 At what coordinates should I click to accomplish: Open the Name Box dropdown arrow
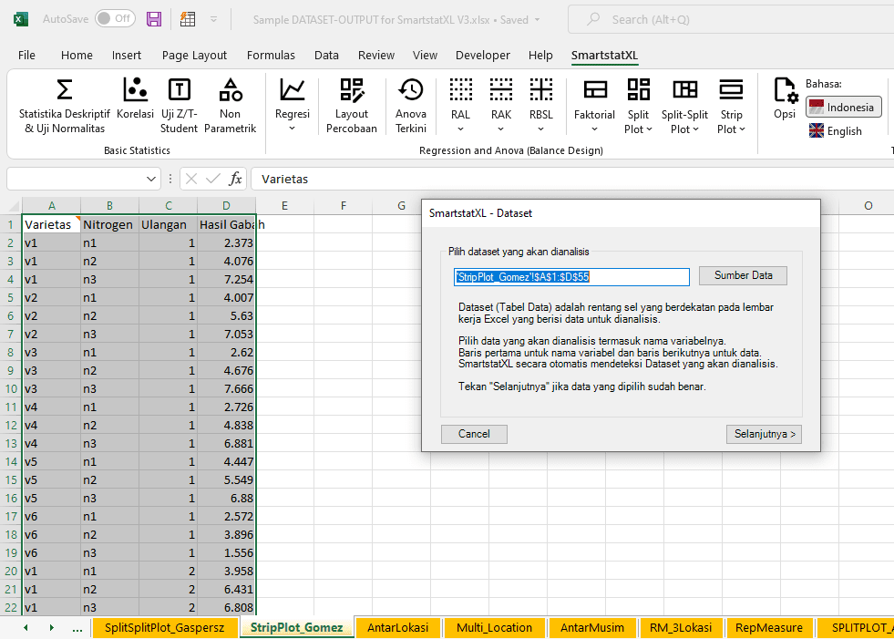click(x=151, y=179)
